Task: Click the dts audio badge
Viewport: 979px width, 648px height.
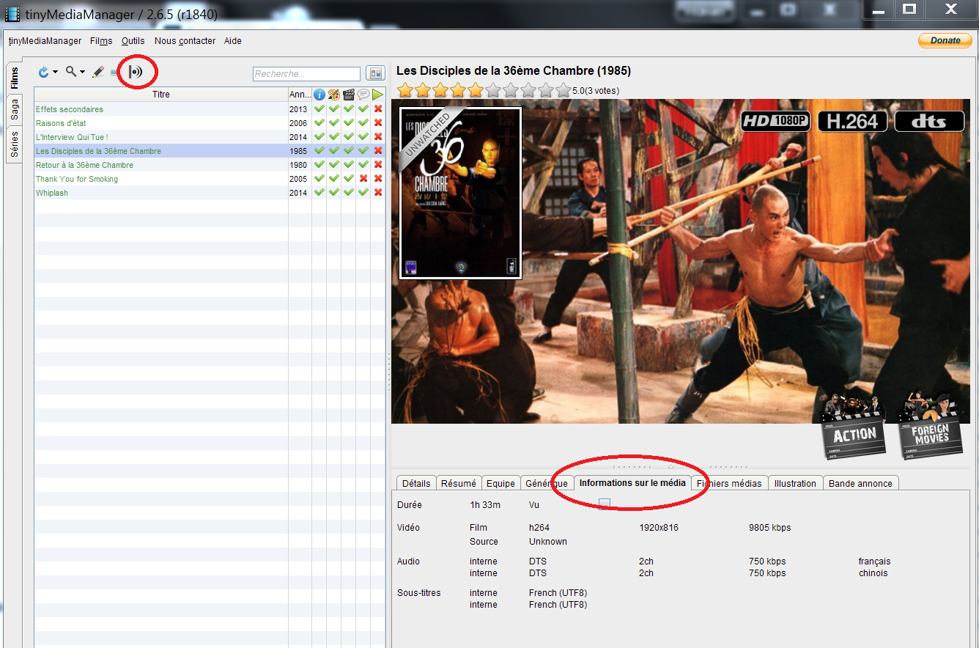Action: [929, 121]
